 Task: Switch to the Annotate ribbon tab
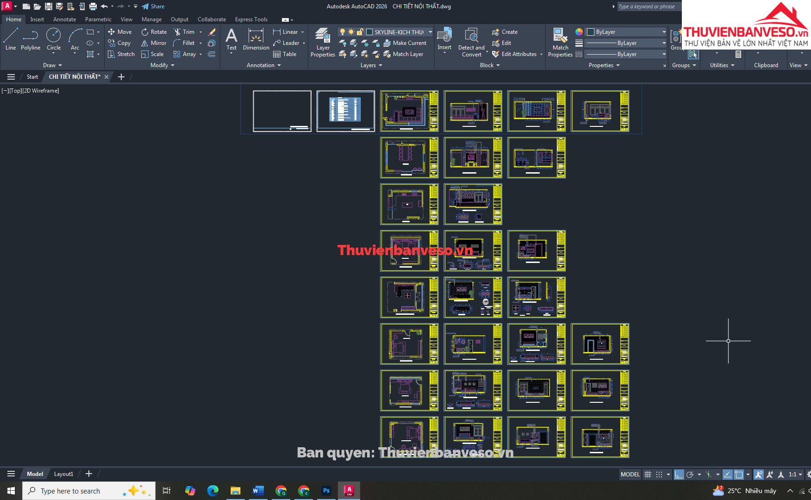pos(64,19)
